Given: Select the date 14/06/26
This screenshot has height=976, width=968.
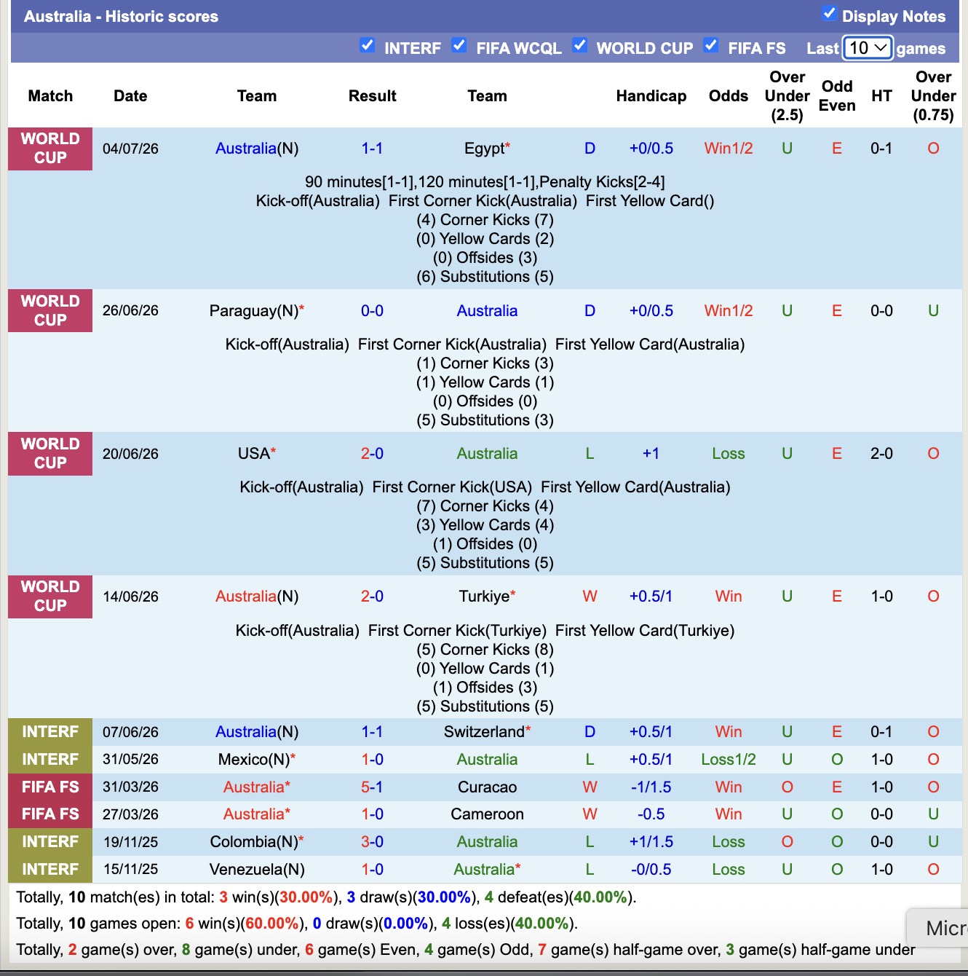Looking at the screenshot, I should tap(130, 597).
